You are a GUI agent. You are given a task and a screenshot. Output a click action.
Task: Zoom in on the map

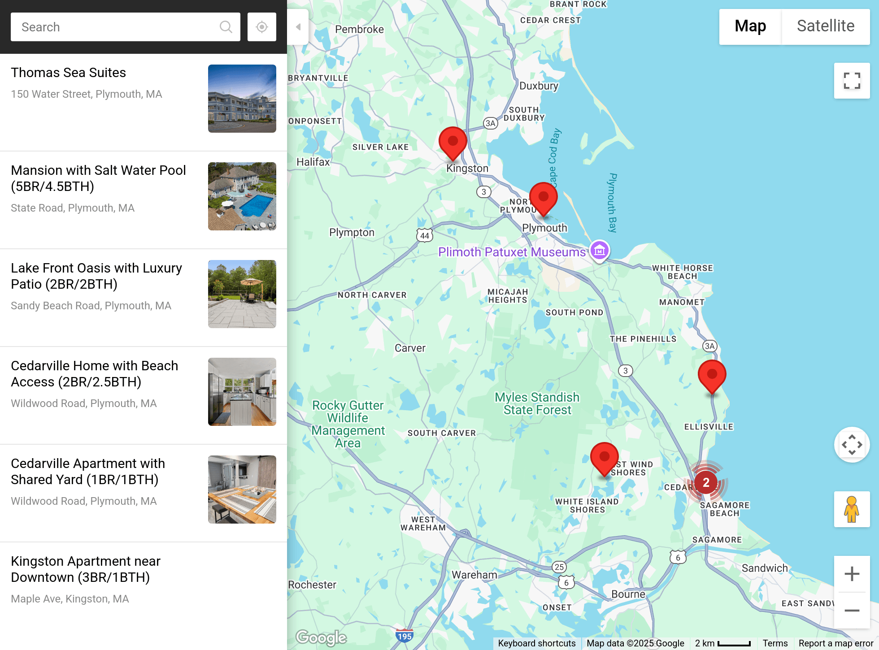point(852,574)
